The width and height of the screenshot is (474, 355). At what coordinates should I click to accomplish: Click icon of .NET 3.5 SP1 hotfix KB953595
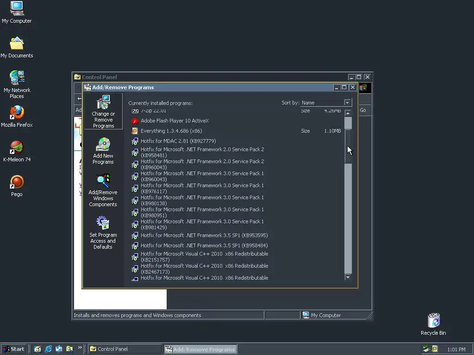point(135,235)
